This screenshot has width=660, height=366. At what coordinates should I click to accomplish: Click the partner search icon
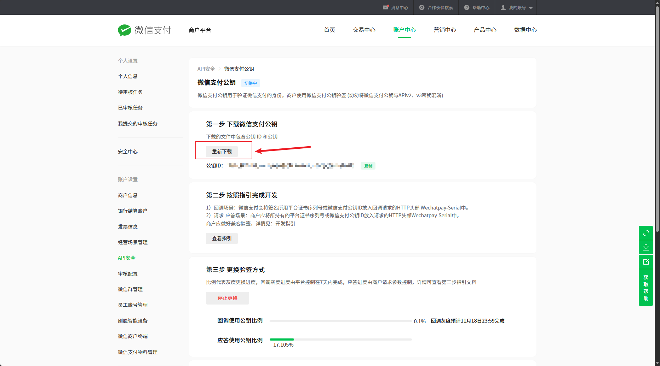click(x=422, y=7)
